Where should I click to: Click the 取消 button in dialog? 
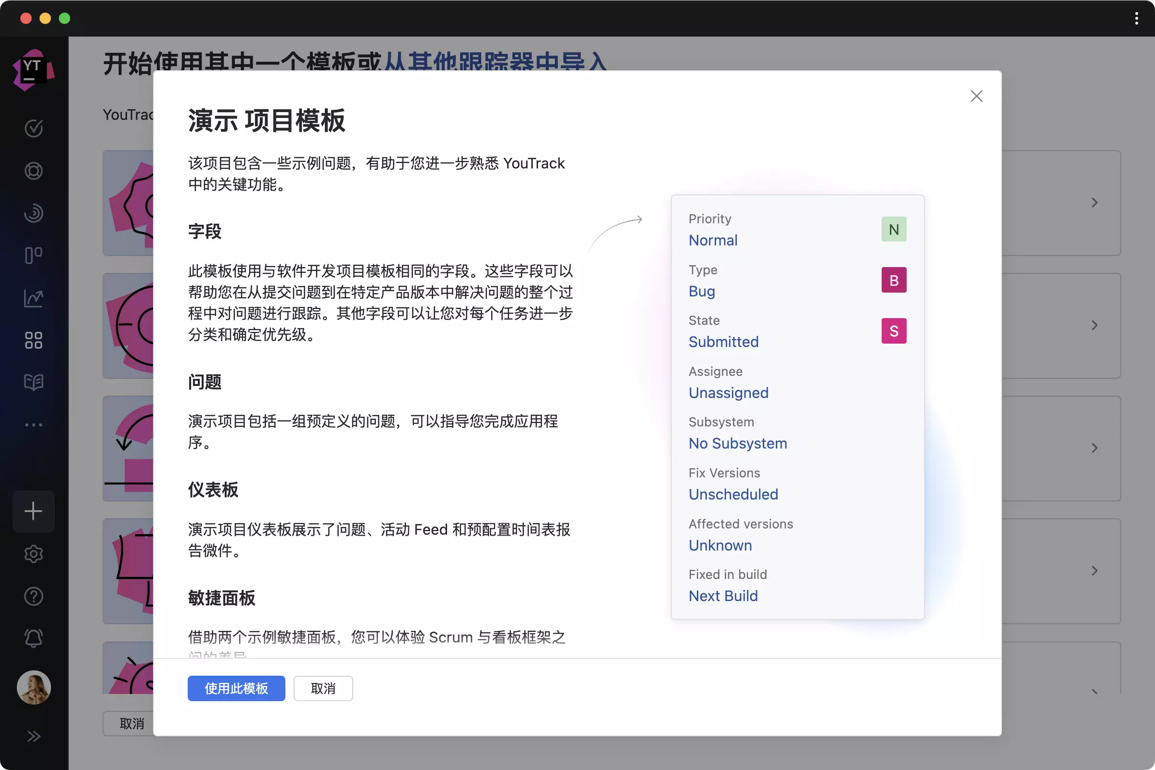323,688
